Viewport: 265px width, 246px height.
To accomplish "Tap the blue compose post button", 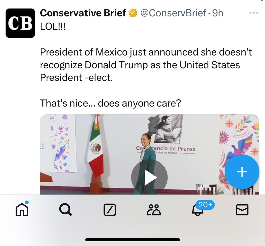I will pyautogui.click(x=242, y=172).
